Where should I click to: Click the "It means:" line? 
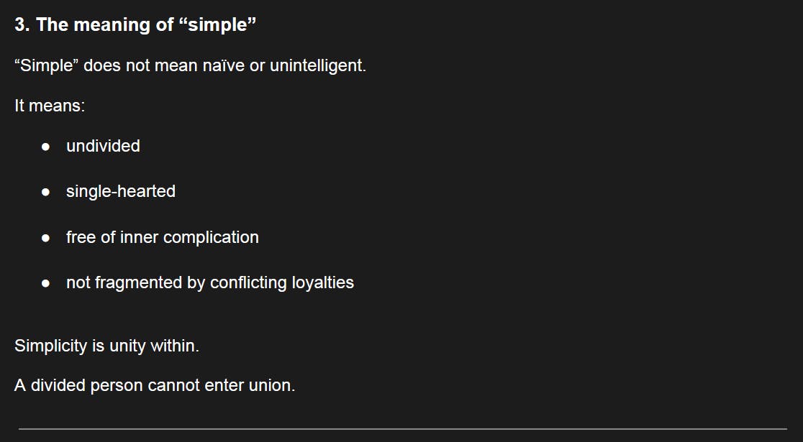point(50,106)
